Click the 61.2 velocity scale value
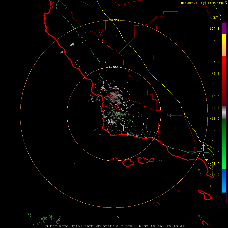Screen dimensions: 228x228 click(x=216, y=62)
